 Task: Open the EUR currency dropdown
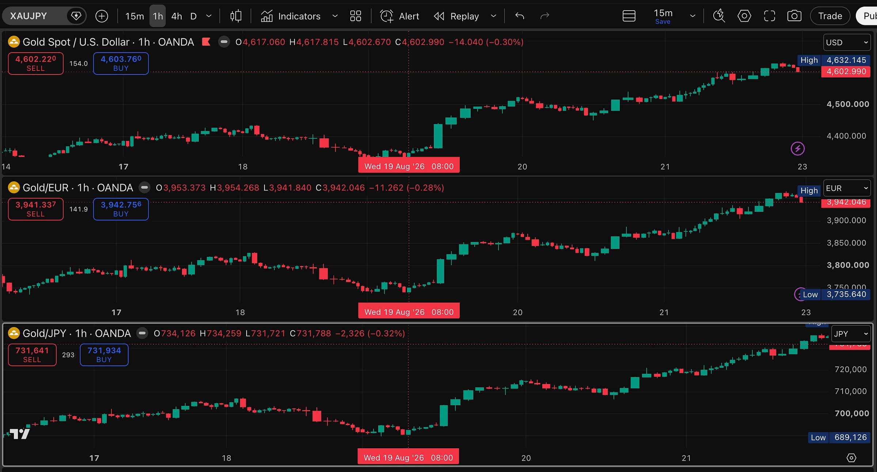[847, 188]
